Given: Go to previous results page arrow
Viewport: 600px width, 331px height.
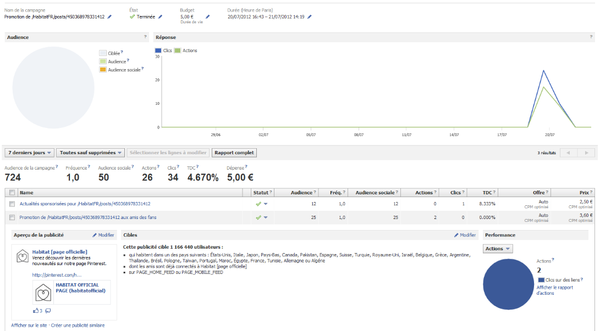Looking at the screenshot, I should coord(568,153).
